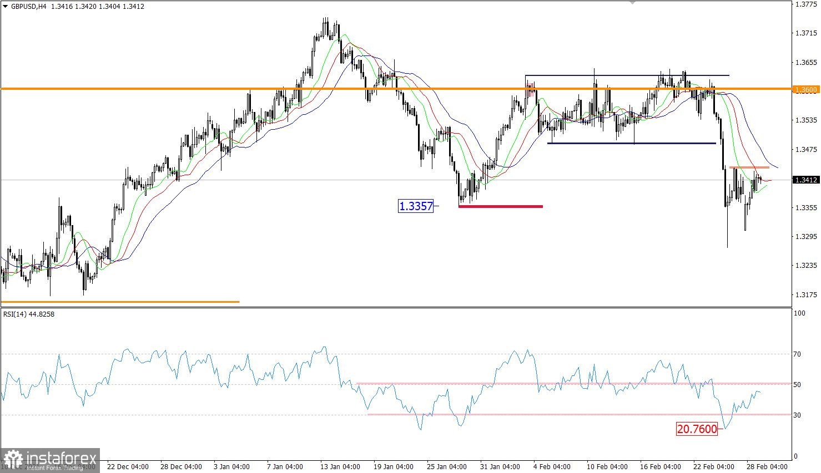Click the 7 Jan 04:00 time label

(x=285, y=466)
